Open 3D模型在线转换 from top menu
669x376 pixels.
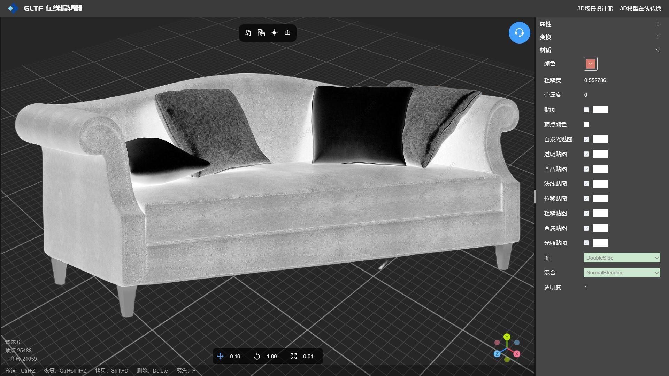(x=640, y=8)
